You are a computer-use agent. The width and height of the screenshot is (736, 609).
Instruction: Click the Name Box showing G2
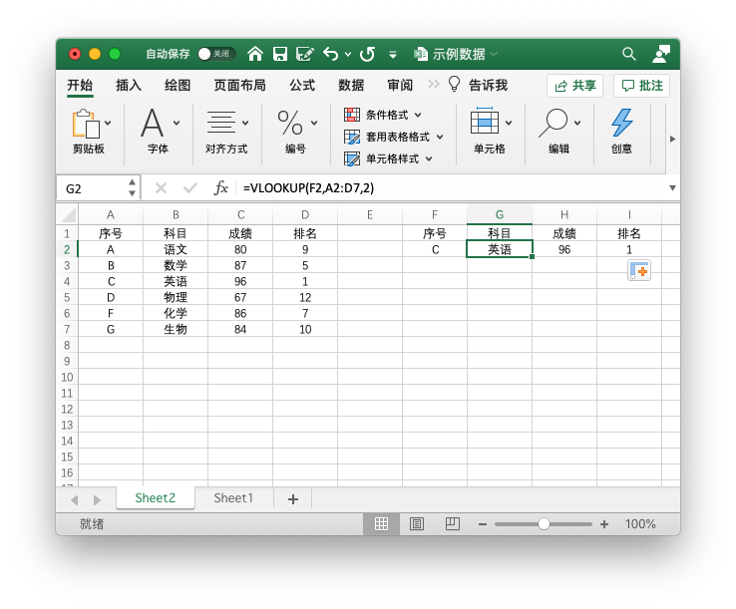point(90,187)
